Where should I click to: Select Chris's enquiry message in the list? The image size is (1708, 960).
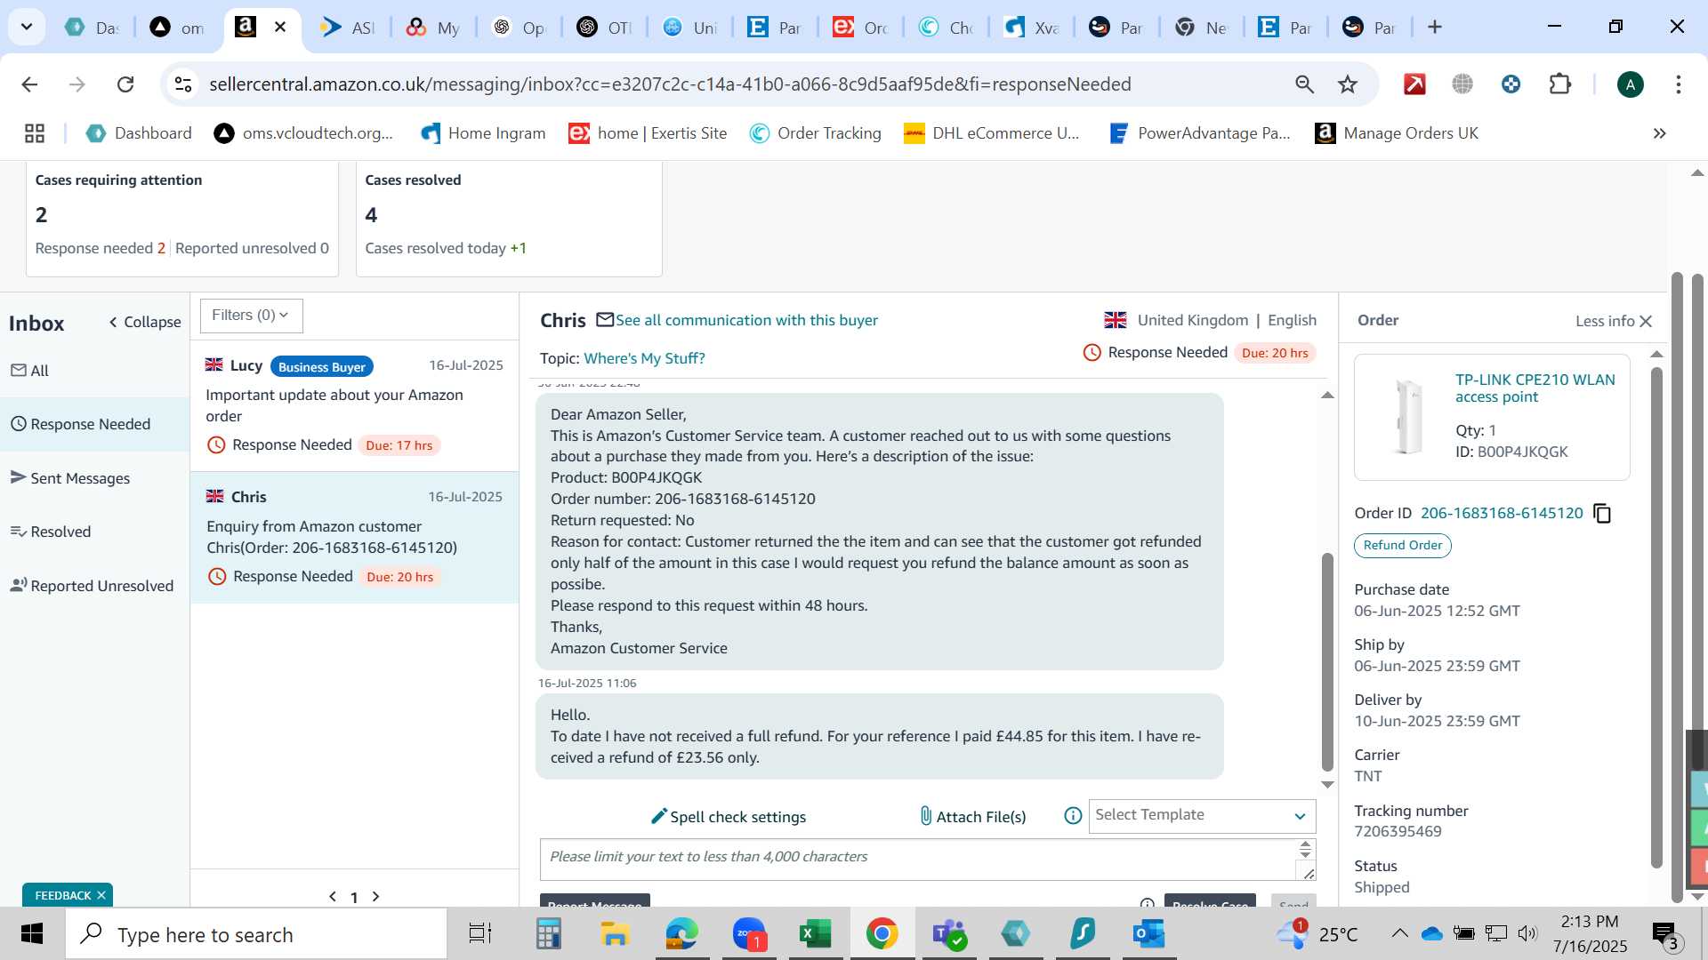coord(354,537)
